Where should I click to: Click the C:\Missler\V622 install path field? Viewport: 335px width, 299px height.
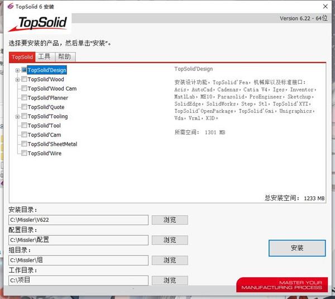[x=78, y=220]
